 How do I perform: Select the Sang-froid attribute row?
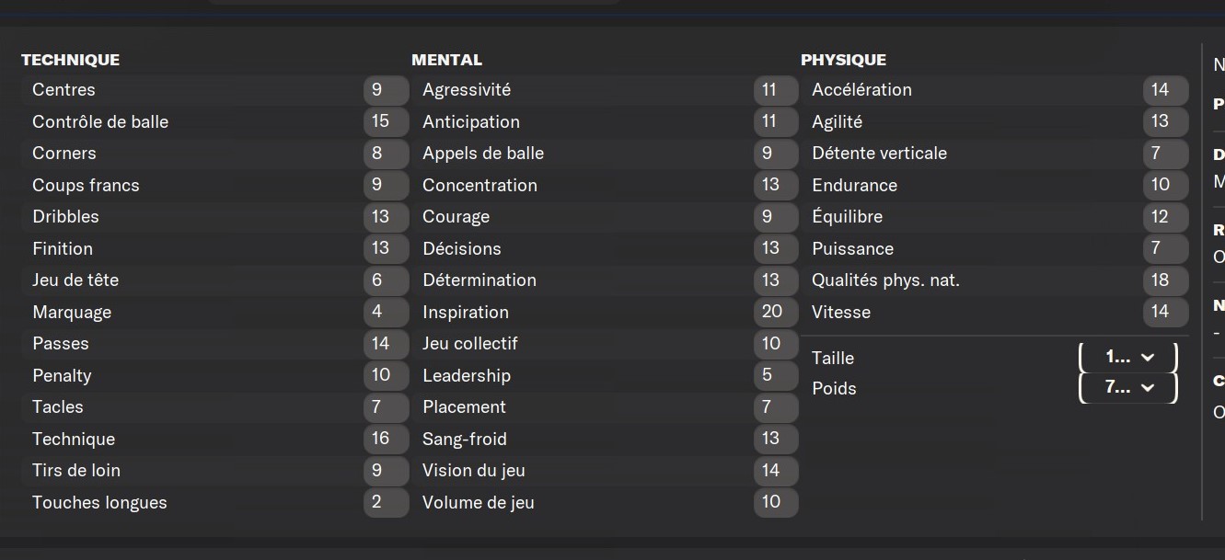tap(605, 439)
